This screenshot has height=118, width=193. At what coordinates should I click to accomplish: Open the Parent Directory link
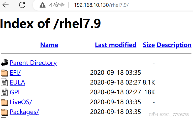pyautogui.click(x=33, y=63)
